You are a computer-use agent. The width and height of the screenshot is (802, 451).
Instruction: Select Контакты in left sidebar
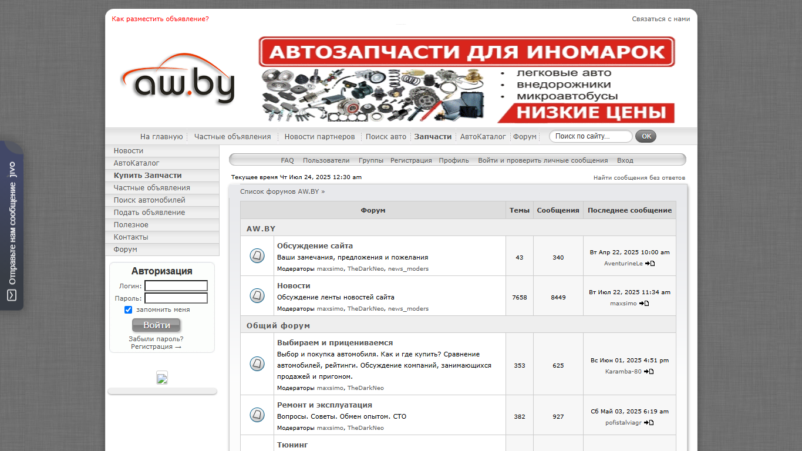click(162, 237)
